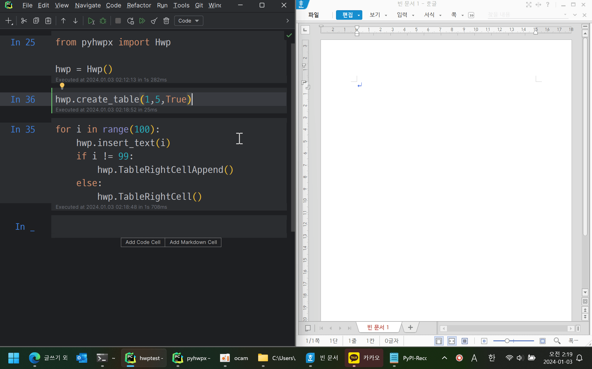
Task: Open the PyCharm Edit menu
Action: tap(43, 5)
